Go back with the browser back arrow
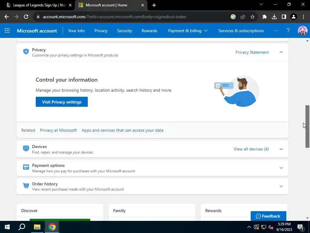This screenshot has width=310, height=233. (x=7, y=17)
